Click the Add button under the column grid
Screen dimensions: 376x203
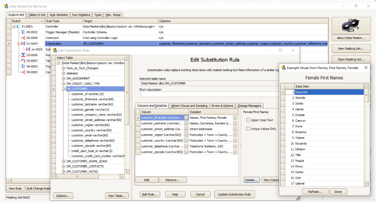pyautogui.click(x=147, y=180)
